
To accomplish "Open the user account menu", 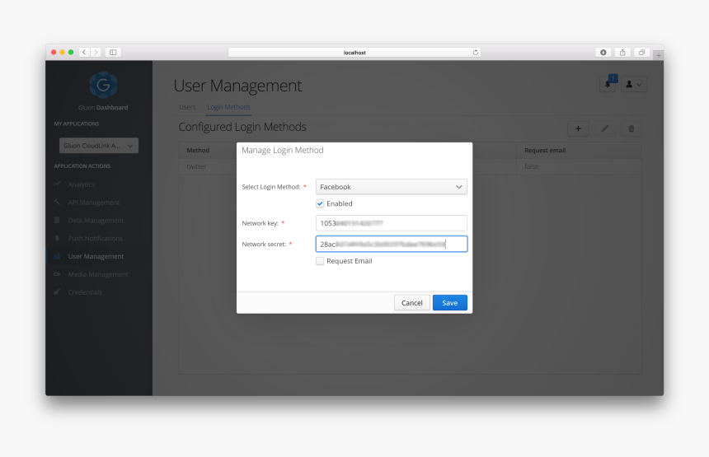I will 634,85.
